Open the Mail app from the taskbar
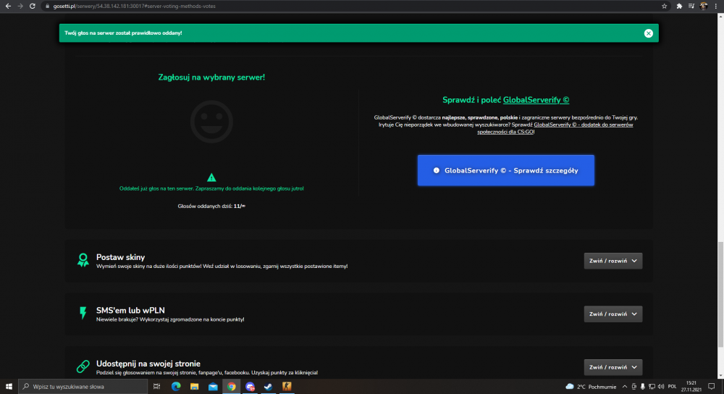Screen dimensions: 724x394 coord(213,386)
